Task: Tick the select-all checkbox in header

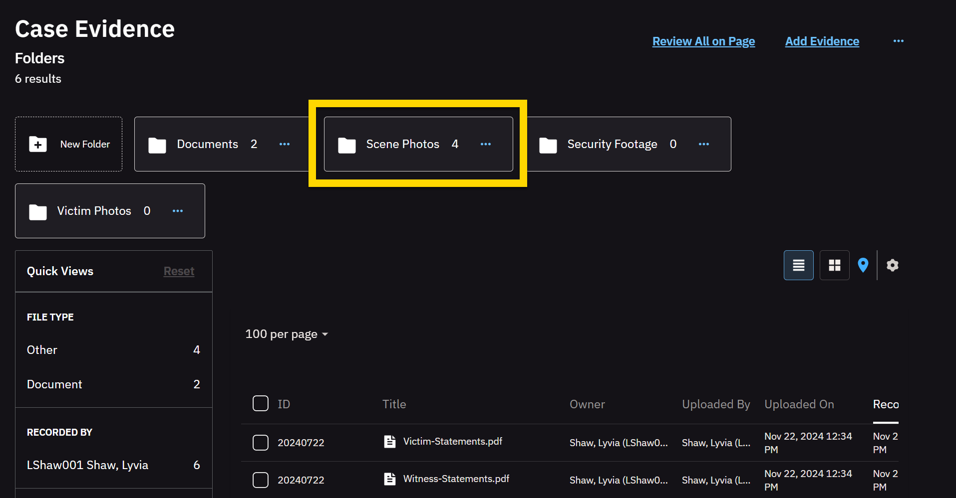Action: (261, 403)
